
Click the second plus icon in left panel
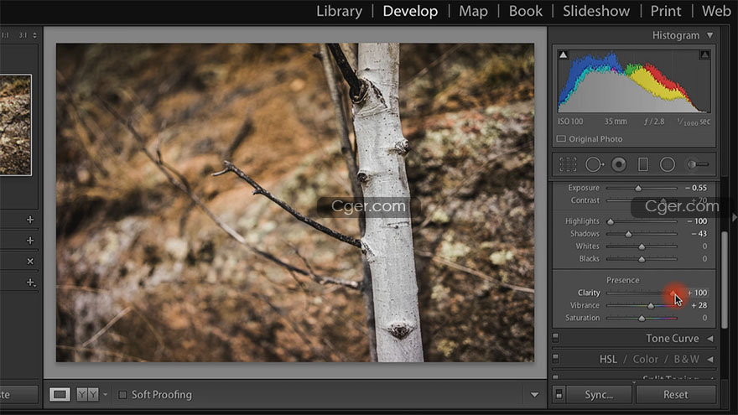30,241
